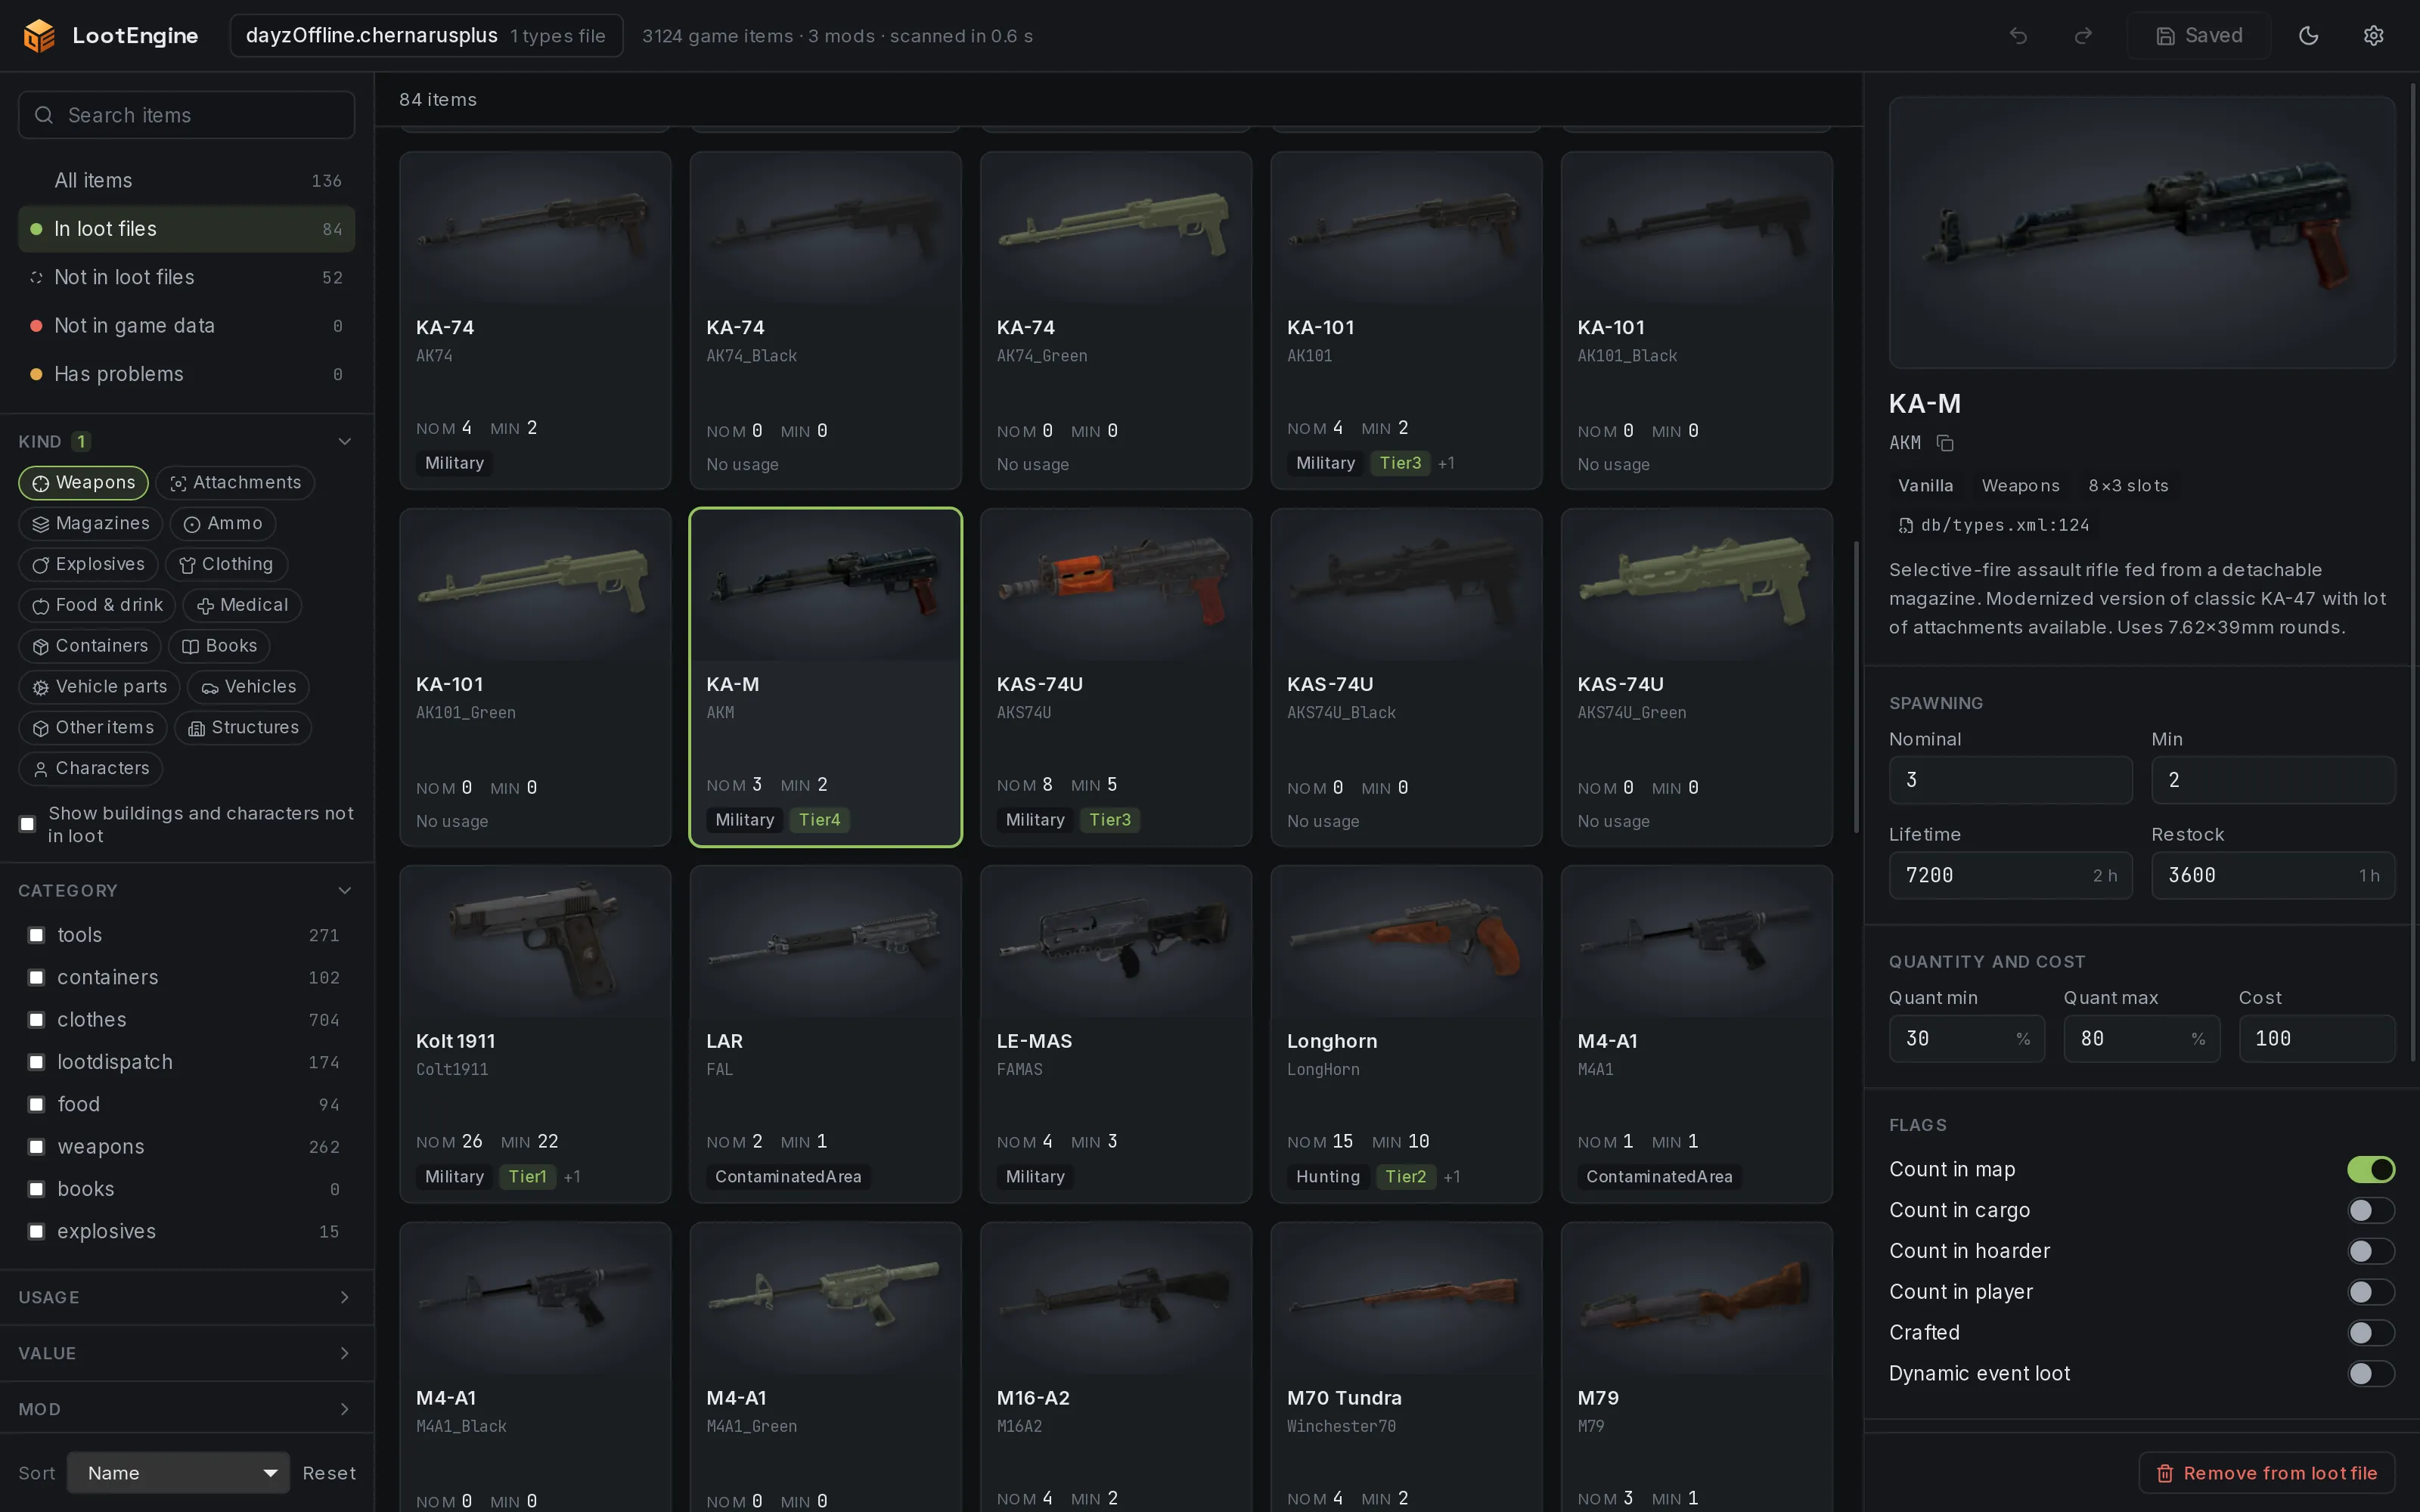
Task: Click the Reset sort link
Action: coord(329,1474)
